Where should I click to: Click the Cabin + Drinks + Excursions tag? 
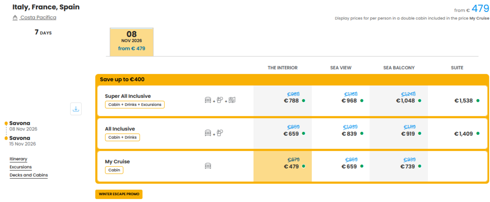pyautogui.click(x=135, y=105)
